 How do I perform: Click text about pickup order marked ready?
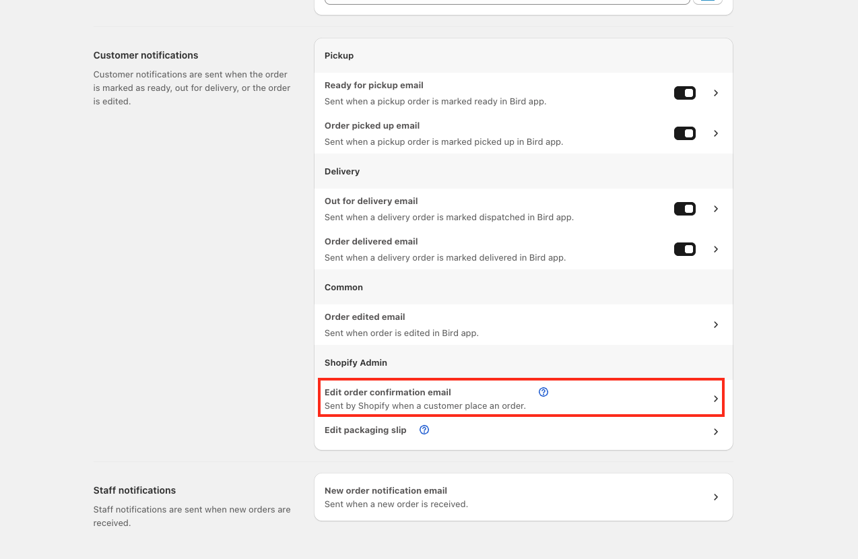coord(435,102)
